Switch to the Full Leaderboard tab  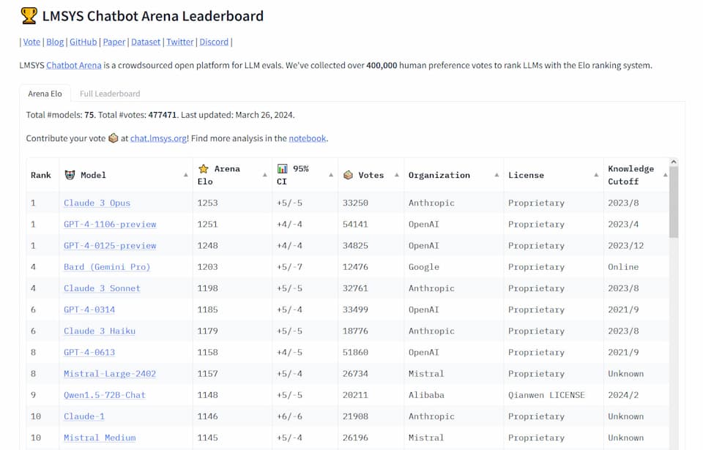click(110, 94)
